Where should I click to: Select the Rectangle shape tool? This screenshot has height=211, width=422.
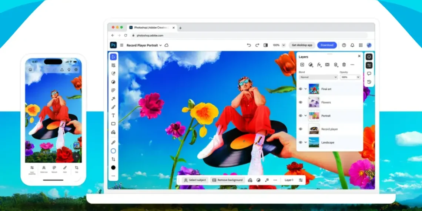coord(113,124)
